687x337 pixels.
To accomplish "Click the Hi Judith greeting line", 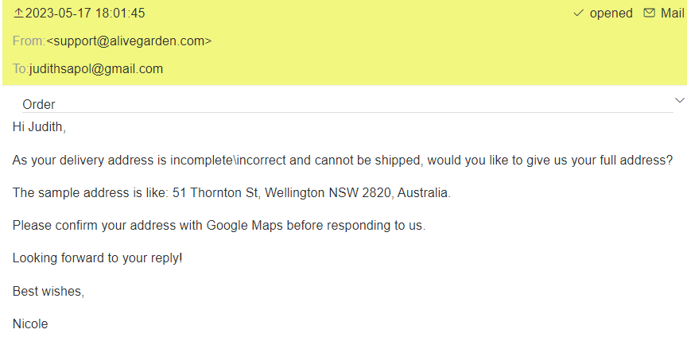I will 39,126.
